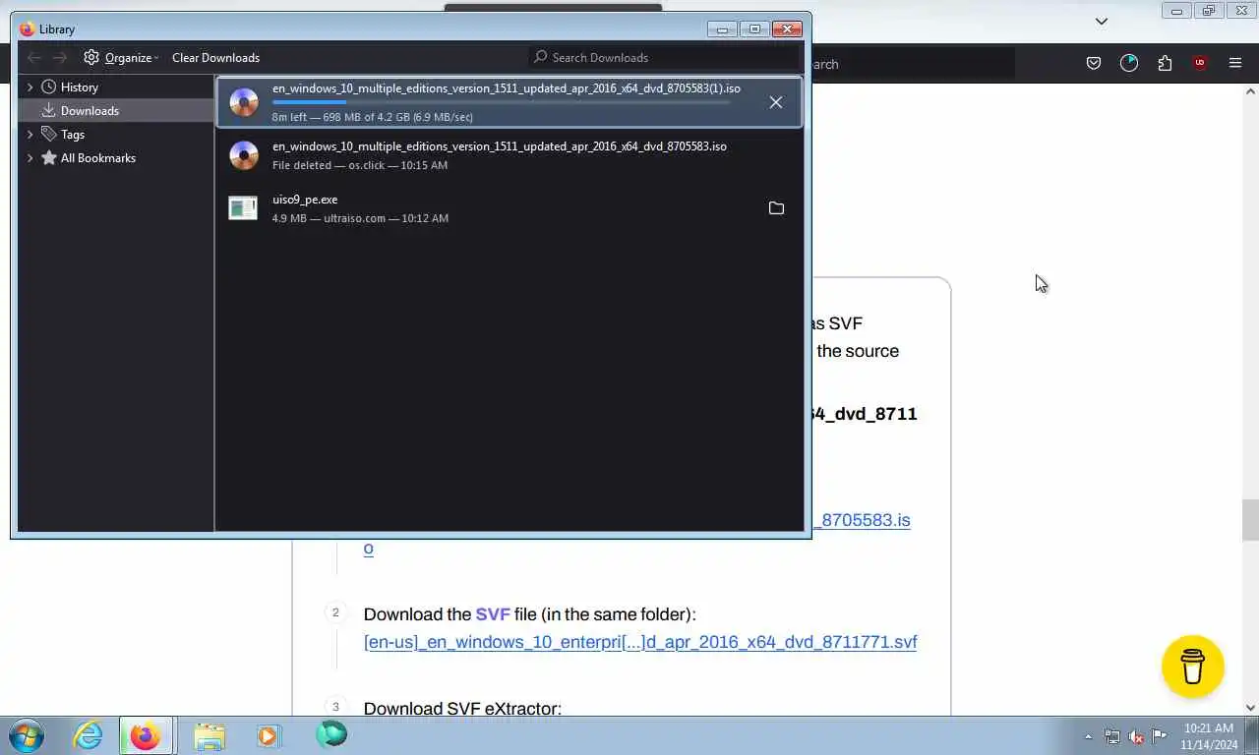
Task: Open the Firefox Extensions puzzle icon
Action: click(x=1165, y=63)
